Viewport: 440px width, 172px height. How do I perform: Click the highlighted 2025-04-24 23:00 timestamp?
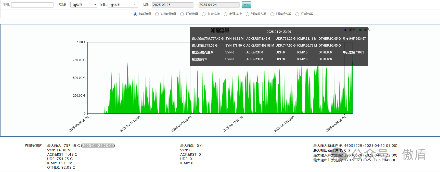[x=98, y=146]
